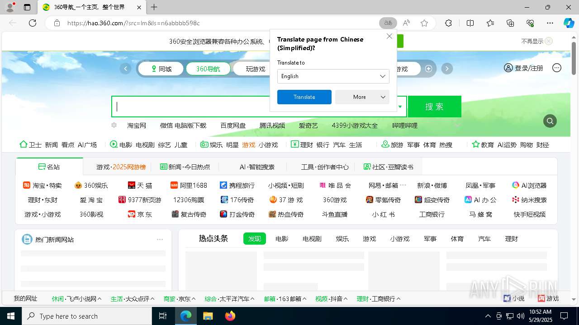This screenshot has width=579, height=325.
Task: Open the Copilot icon
Action: tap(569, 23)
